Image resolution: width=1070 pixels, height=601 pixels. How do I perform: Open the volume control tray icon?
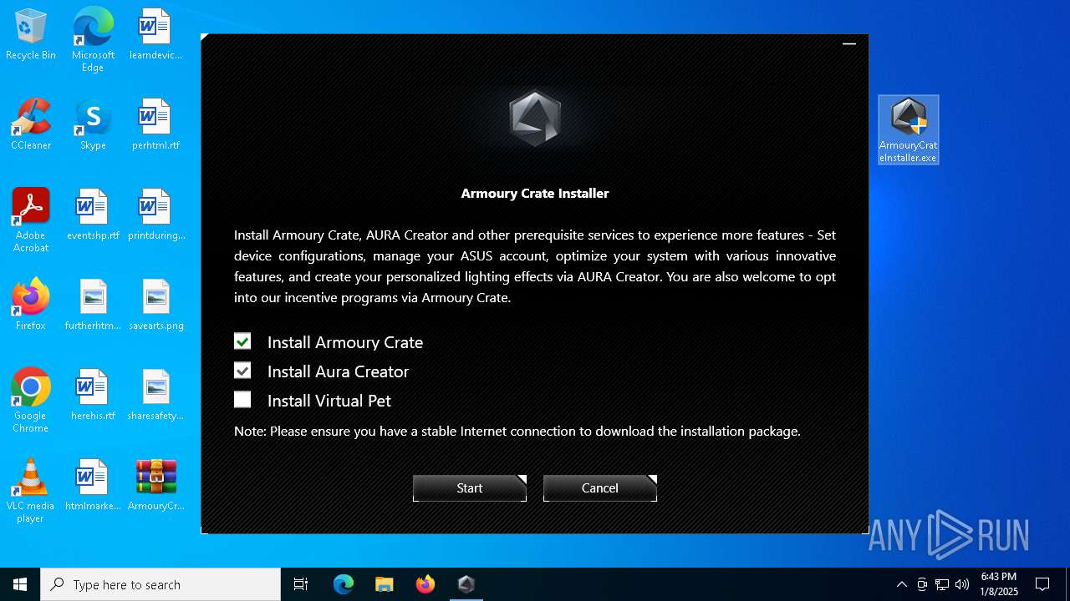tap(962, 584)
